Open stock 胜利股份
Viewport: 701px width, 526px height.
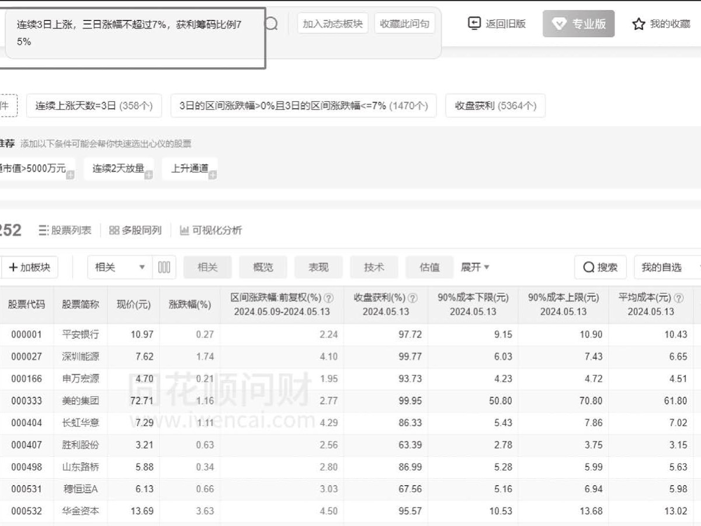tap(81, 445)
